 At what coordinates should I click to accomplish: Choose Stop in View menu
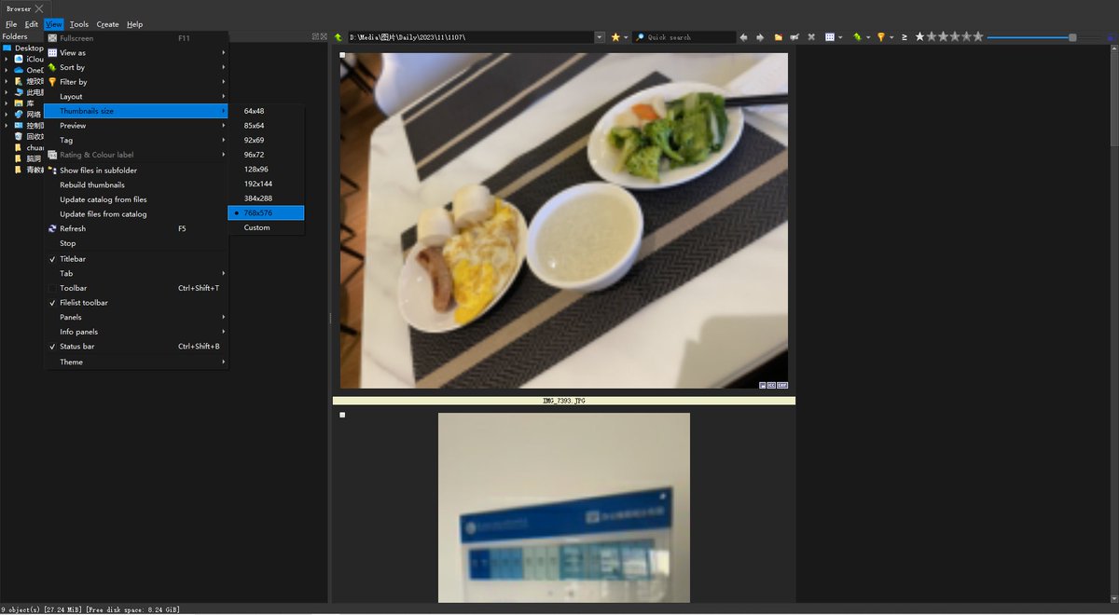coord(136,243)
